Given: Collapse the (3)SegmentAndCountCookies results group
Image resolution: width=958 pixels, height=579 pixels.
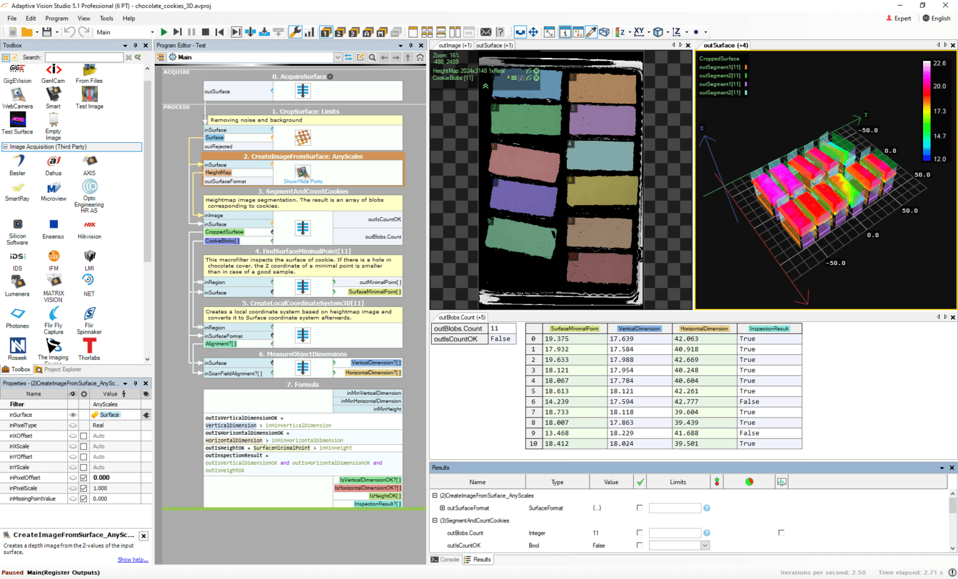Looking at the screenshot, I should [x=433, y=520].
